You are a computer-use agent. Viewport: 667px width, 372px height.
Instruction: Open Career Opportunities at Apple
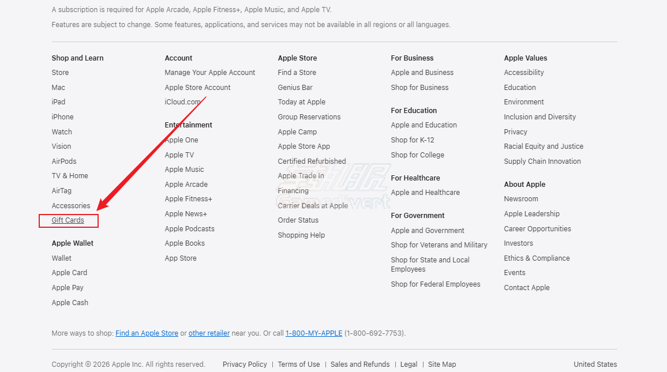point(537,228)
